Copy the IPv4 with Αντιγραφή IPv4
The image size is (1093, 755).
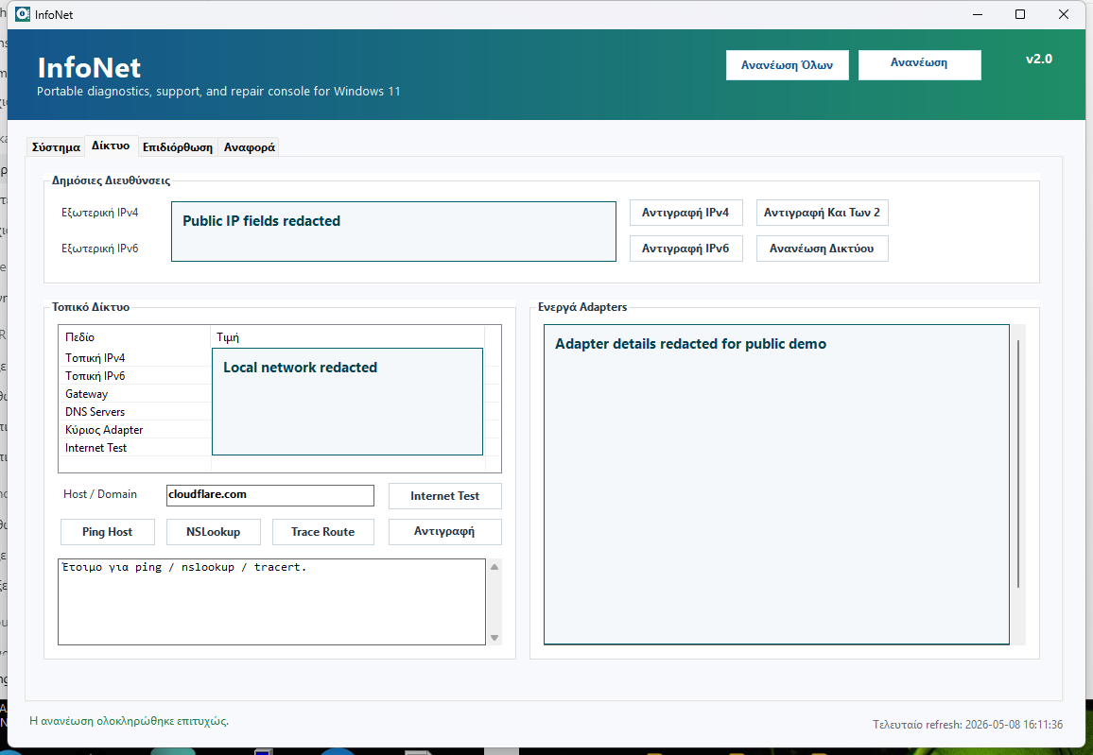[x=685, y=213]
